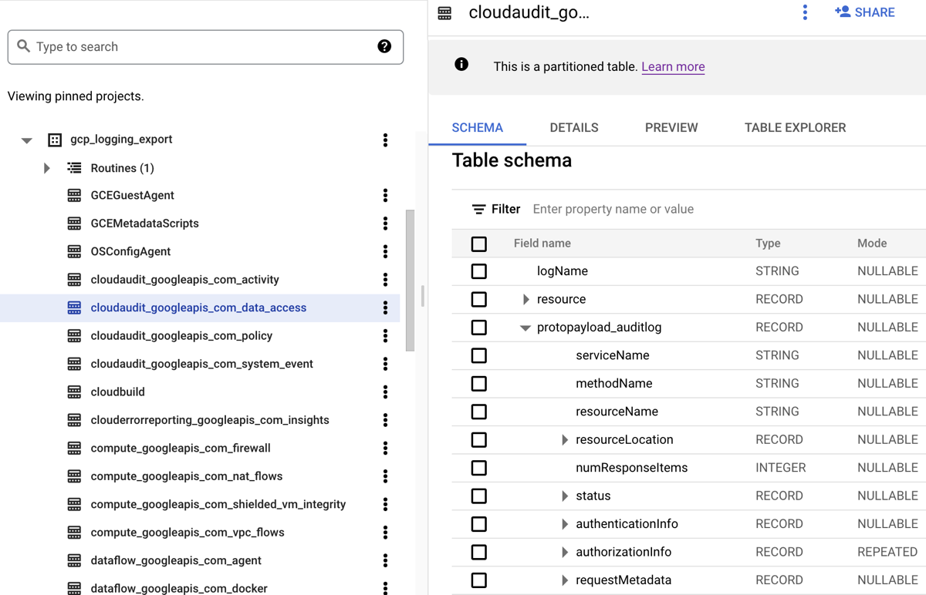Click the gcp_logging_export project icon
The image size is (926, 595).
pyautogui.click(x=54, y=140)
